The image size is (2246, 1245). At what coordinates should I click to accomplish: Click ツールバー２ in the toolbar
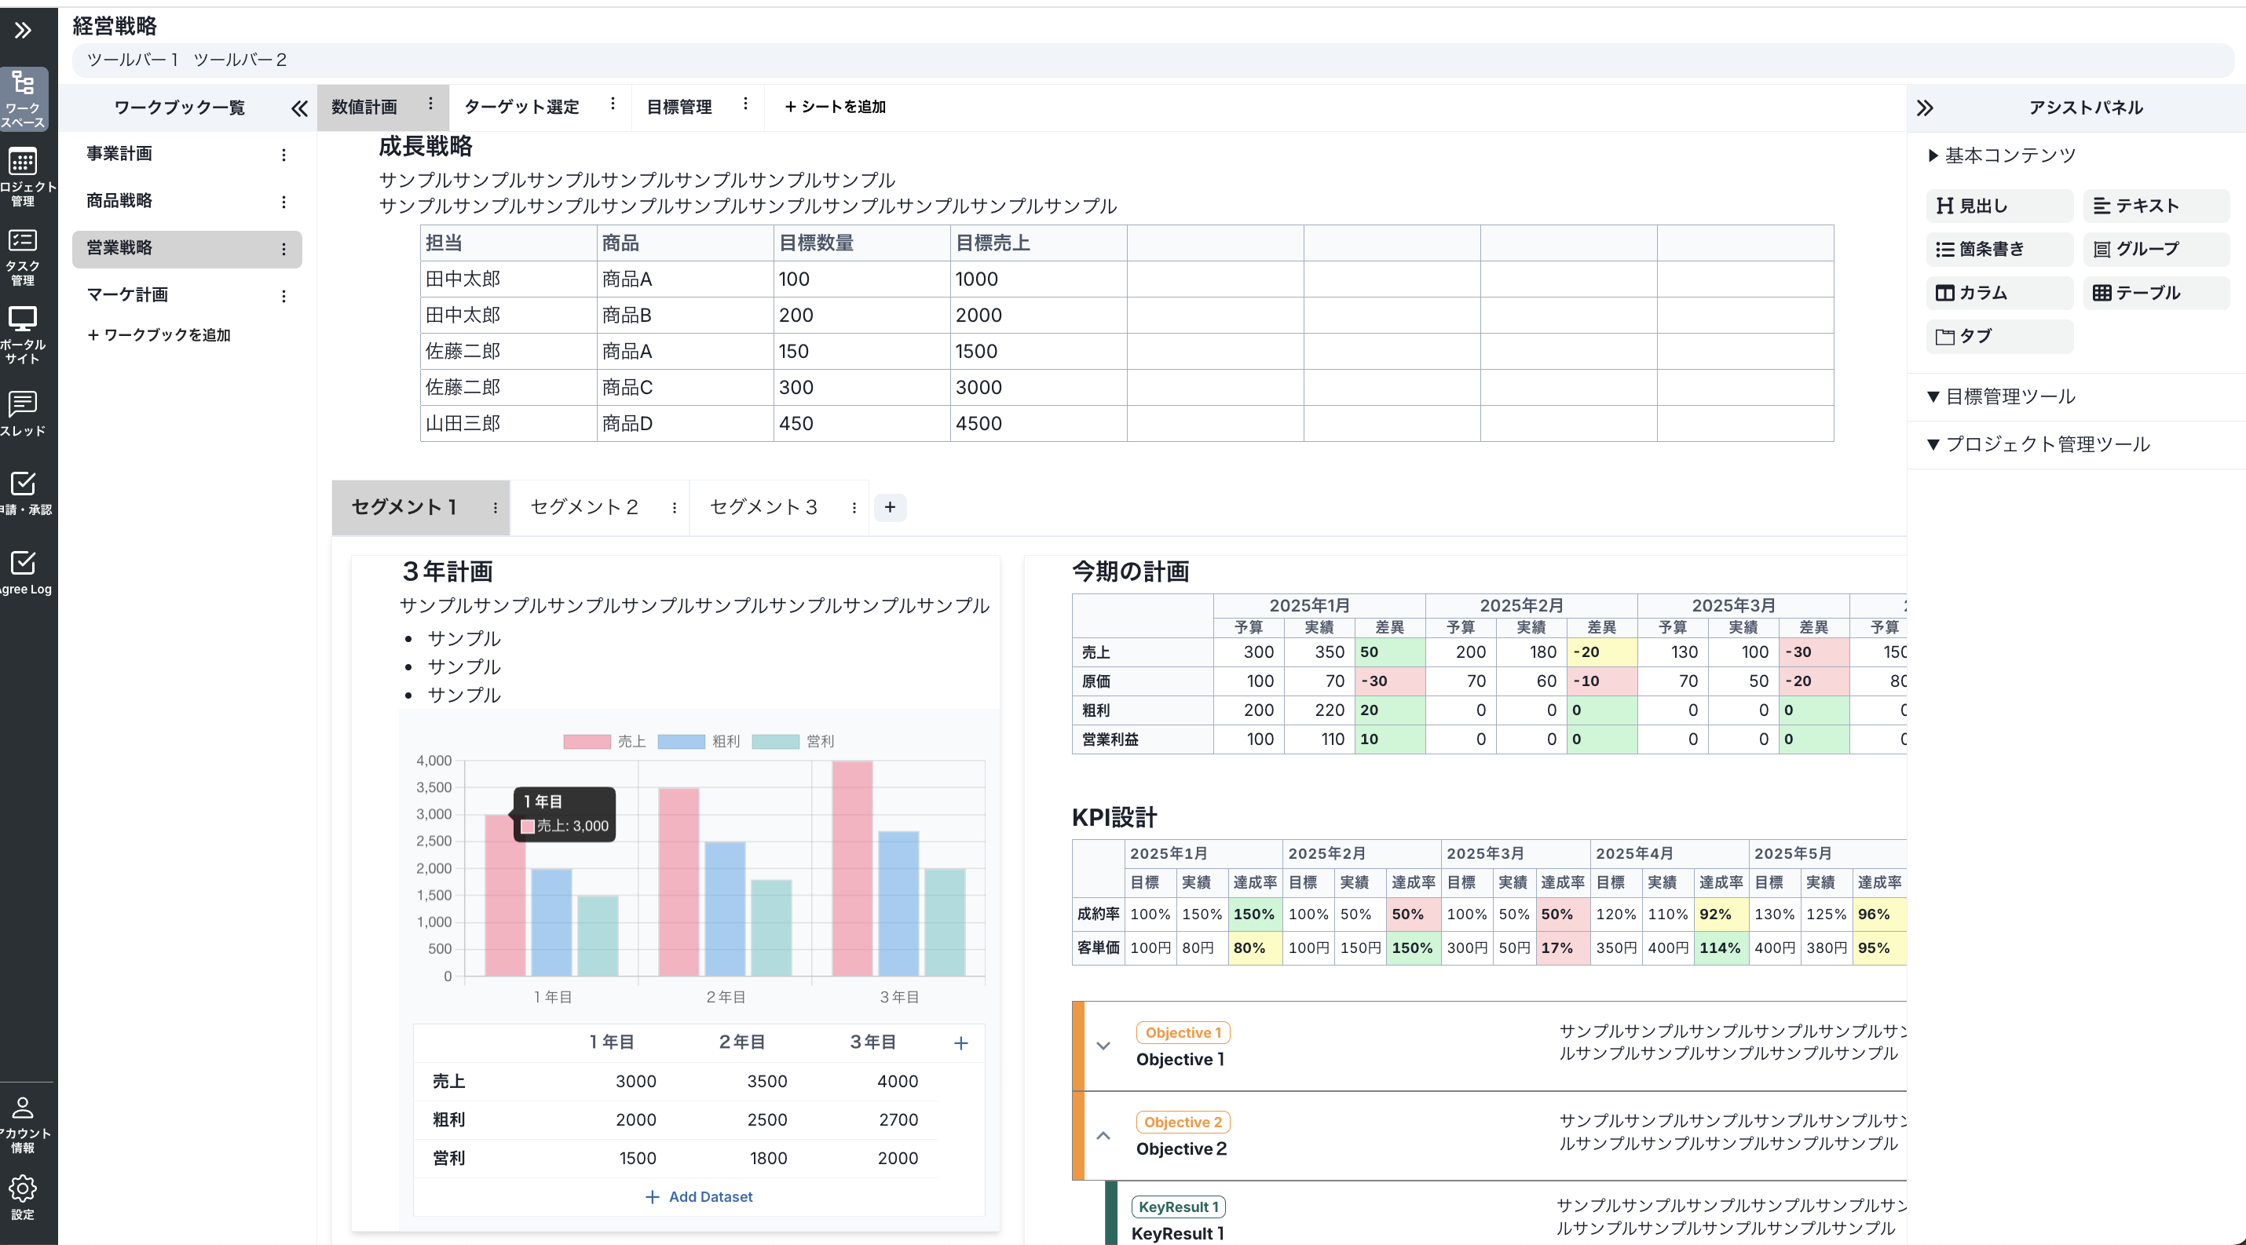[x=240, y=60]
